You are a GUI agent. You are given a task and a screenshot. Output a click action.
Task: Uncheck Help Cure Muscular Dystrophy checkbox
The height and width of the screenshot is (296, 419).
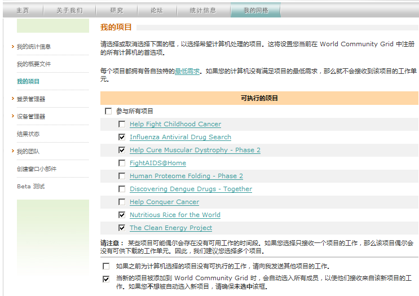pyautogui.click(x=122, y=150)
